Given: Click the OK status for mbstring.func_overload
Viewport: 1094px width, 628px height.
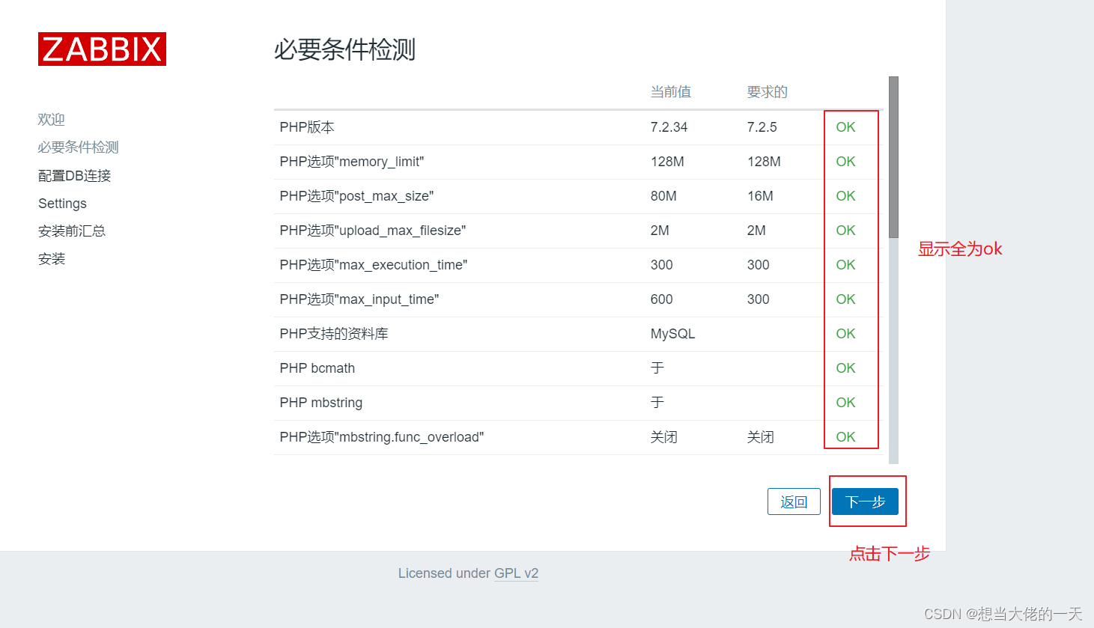Looking at the screenshot, I should point(845,437).
